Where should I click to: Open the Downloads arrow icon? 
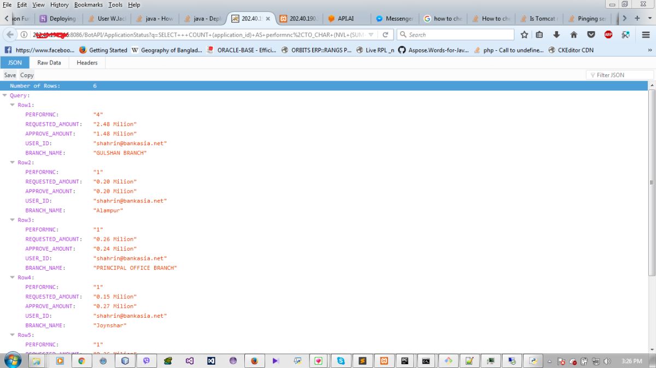[557, 34]
